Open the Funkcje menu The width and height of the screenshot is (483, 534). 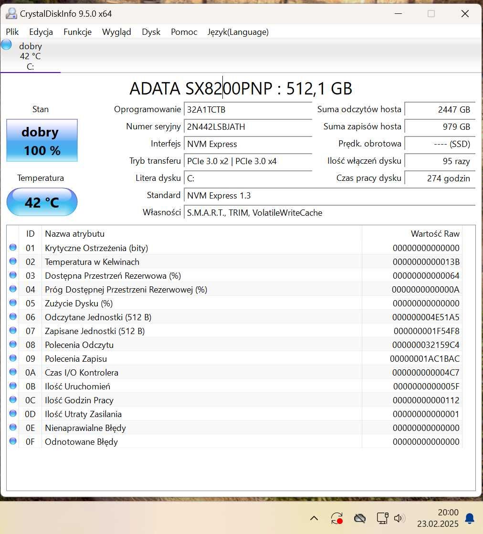[x=77, y=32]
